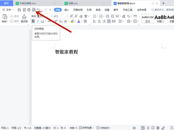Toggle the 文档校对 checkbox in status bar

[98, 128]
